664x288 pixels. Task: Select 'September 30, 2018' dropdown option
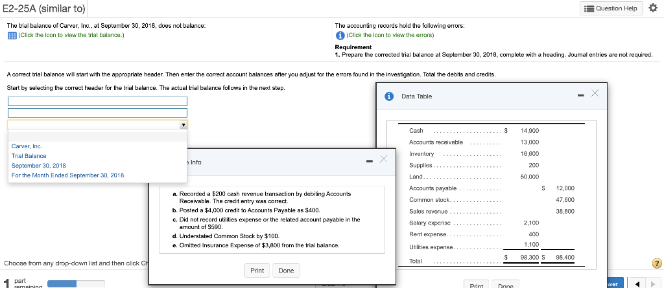(38, 165)
